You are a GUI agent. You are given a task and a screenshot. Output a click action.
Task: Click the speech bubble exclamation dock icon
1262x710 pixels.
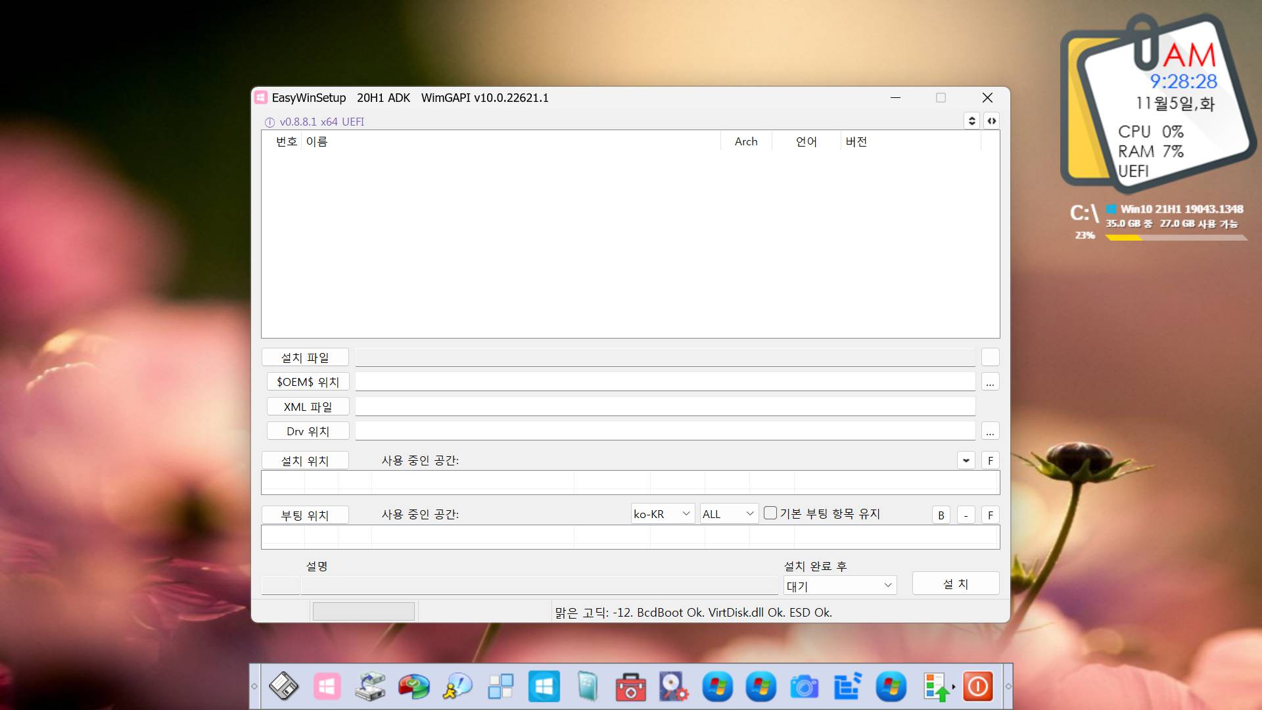[457, 687]
